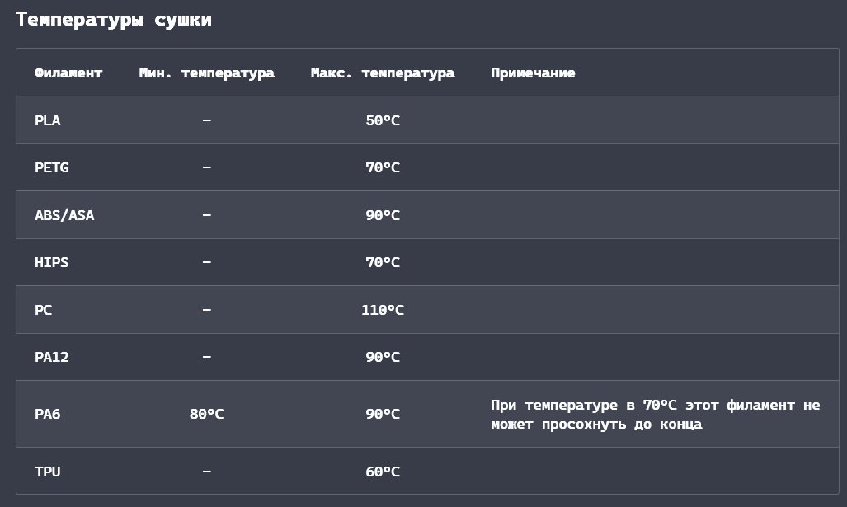Select the 90°C value in ABS/ASA row
The width and height of the screenshot is (847, 507).
click(383, 215)
